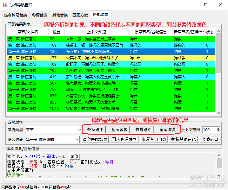Image resolution: width=228 pixels, height=190 pixels.
Task: Click results list scrollbar down arrow
Action: point(218,113)
